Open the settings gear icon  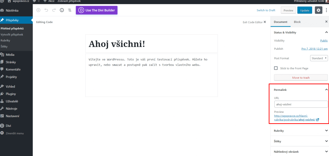(318, 10)
